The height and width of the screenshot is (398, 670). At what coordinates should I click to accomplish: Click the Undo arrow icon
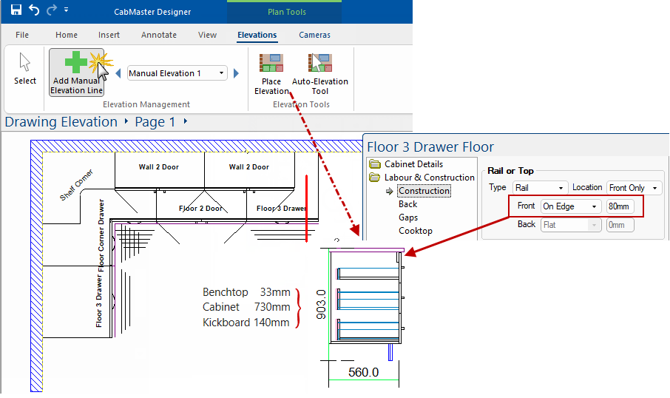[34, 10]
